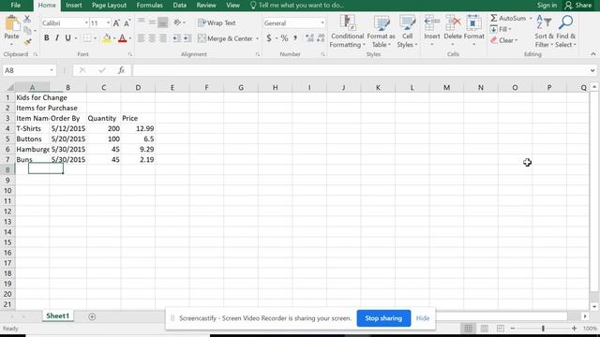Click Decrease Indent icon
The width and height of the screenshot is (600, 337).
176,38
